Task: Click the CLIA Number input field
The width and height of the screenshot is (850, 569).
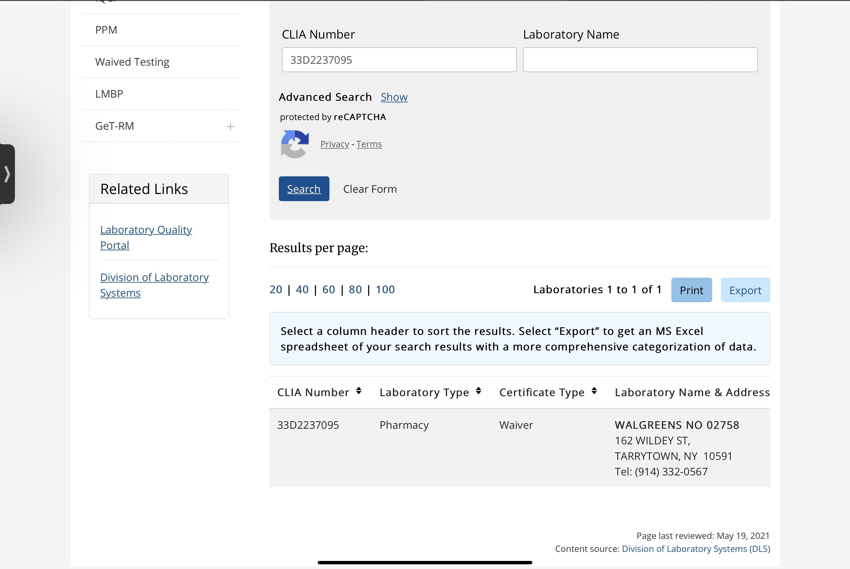Action: [399, 60]
